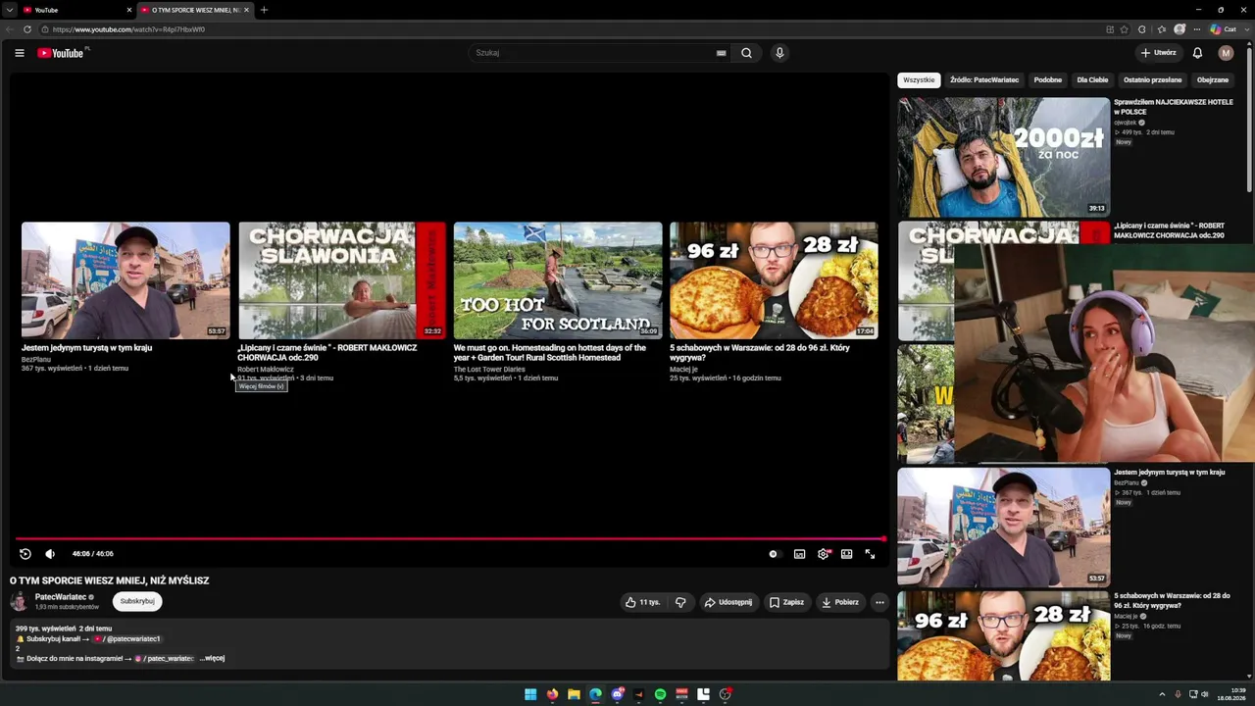Image resolution: width=1255 pixels, height=706 pixels.
Task: Open the player settings gear
Action: (x=824, y=554)
